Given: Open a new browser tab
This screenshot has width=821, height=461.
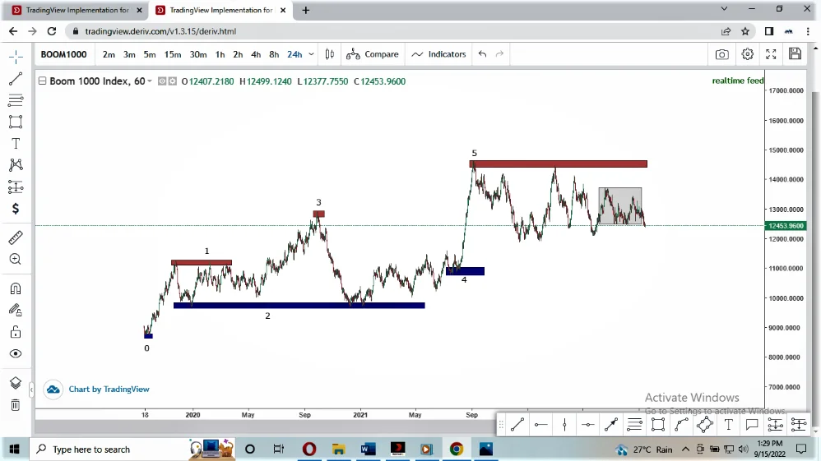Looking at the screenshot, I should 306,10.
